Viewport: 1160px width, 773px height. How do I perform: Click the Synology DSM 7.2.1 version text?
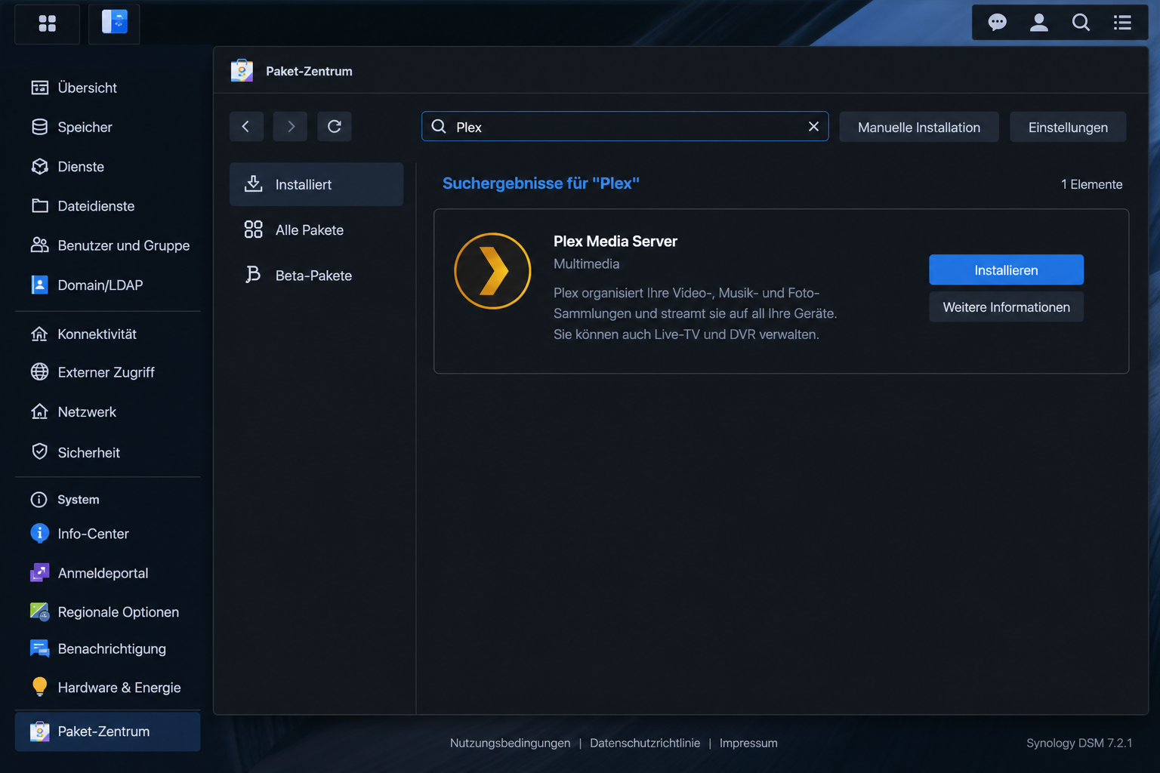(x=1079, y=743)
